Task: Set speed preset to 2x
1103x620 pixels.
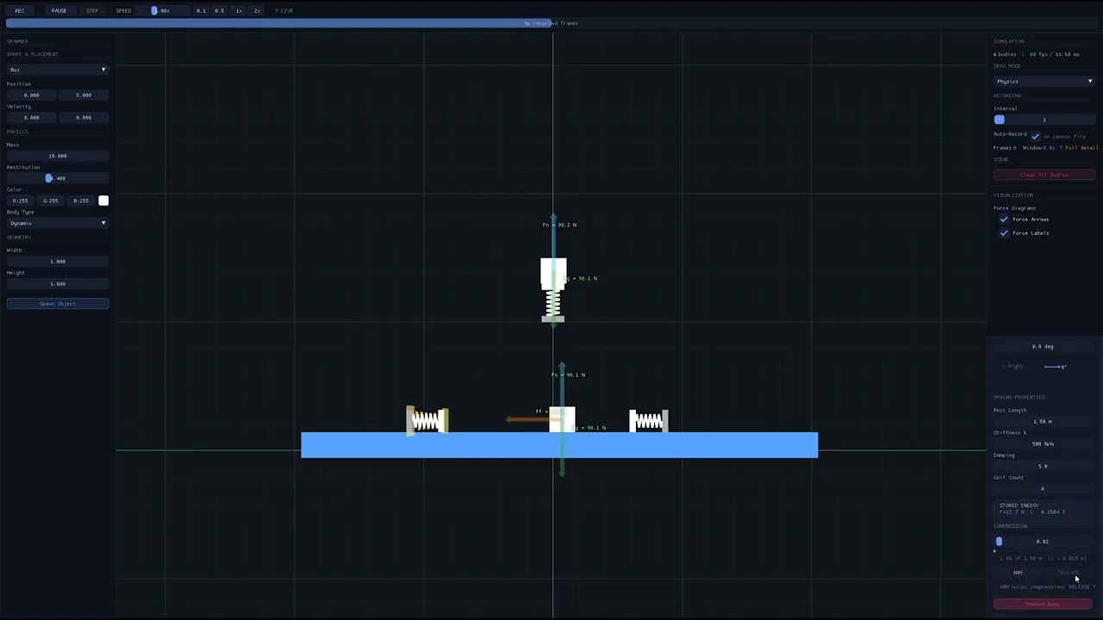Action: 257,10
